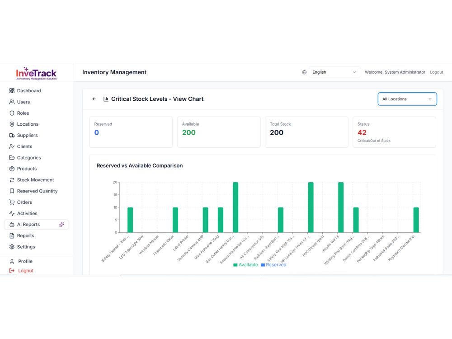The image size is (452, 339).
Task: Click the red Logout link in sidebar
Action: point(26,271)
